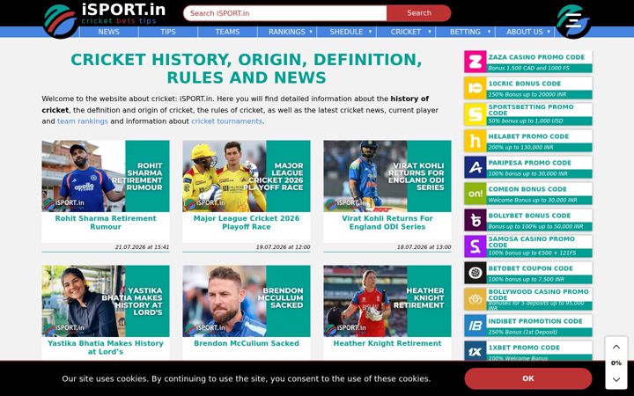Expand the SHEDULE dropdown menu

click(x=347, y=32)
